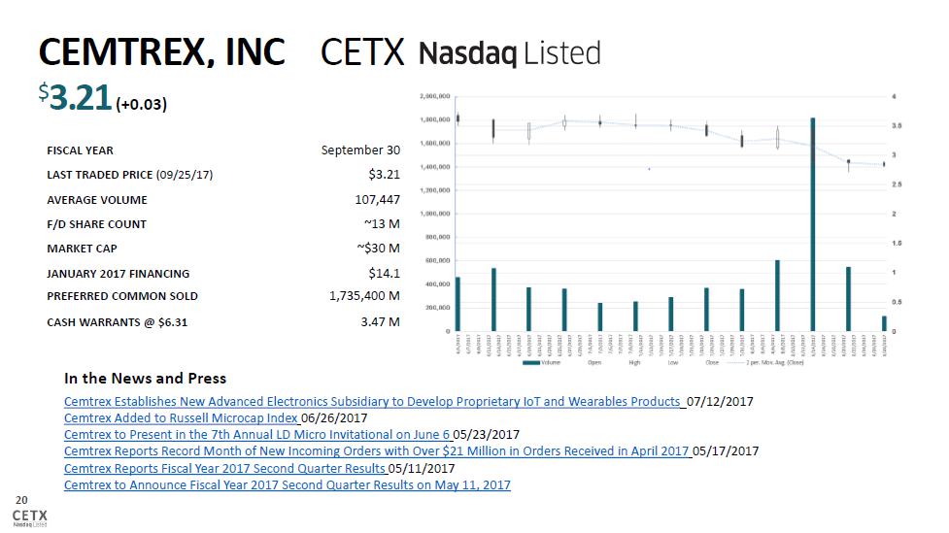Click the Nasdaq Listed logo in header
This screenshot has width=949, height=533.
(x=509, y=53)
